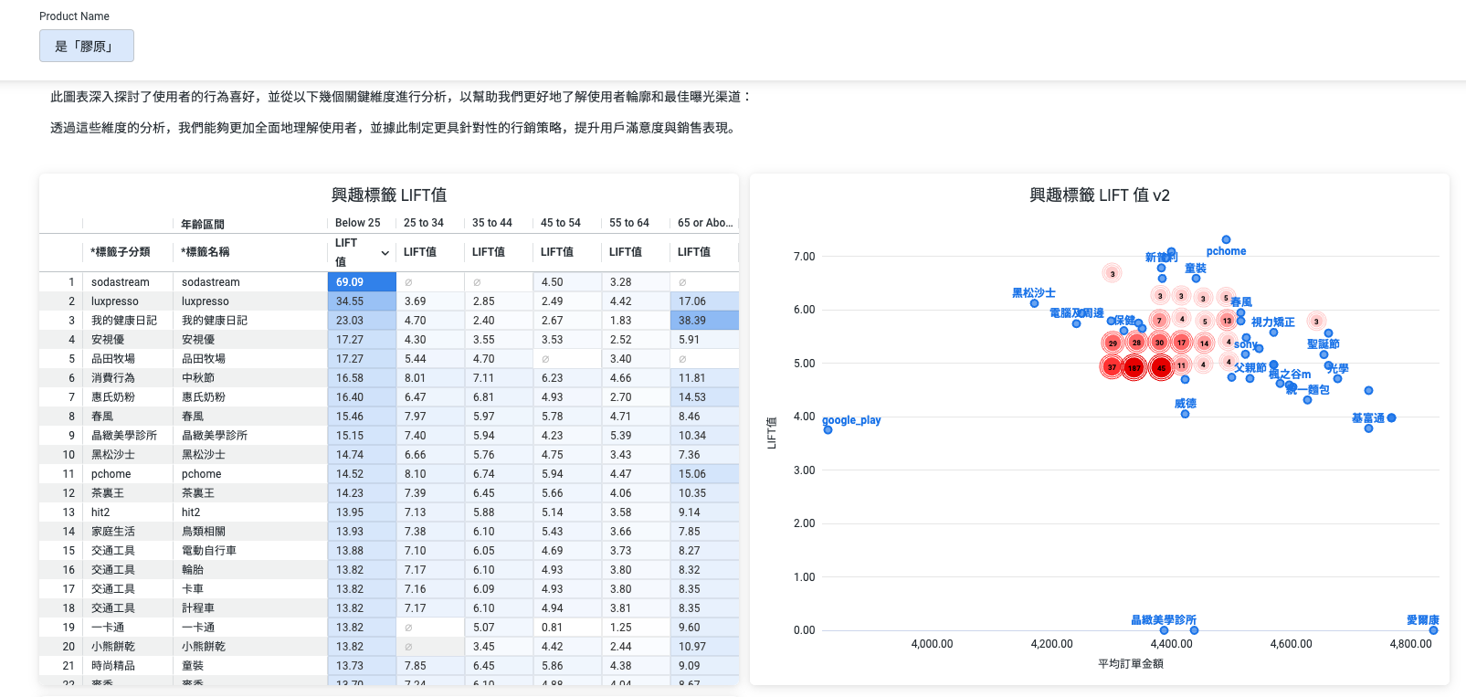The height and width of the screenshot is (697, 1466).
Task: Click the 興趣標籤 LIFT值 table title
Action: point(389,195)
